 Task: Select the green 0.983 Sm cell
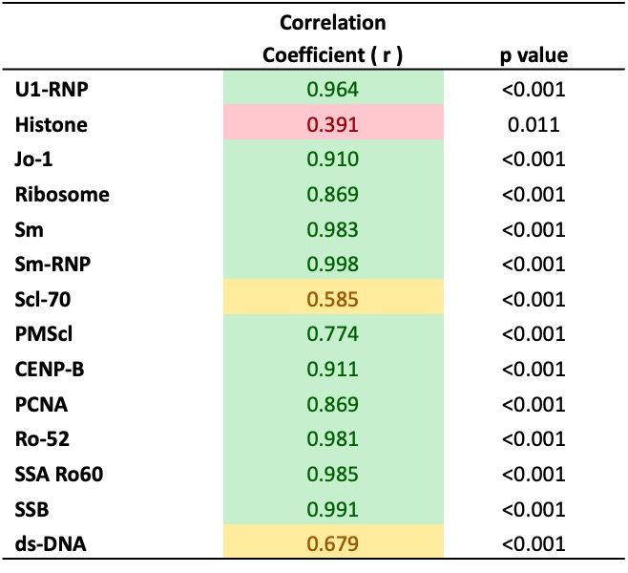332,230
